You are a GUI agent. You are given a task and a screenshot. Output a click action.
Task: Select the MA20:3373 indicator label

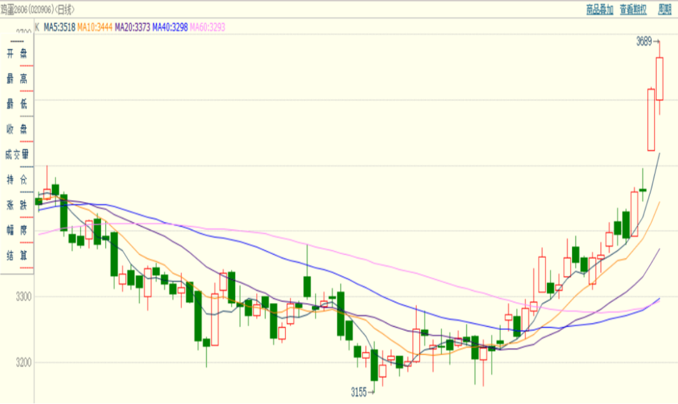(x=132, y=27)
